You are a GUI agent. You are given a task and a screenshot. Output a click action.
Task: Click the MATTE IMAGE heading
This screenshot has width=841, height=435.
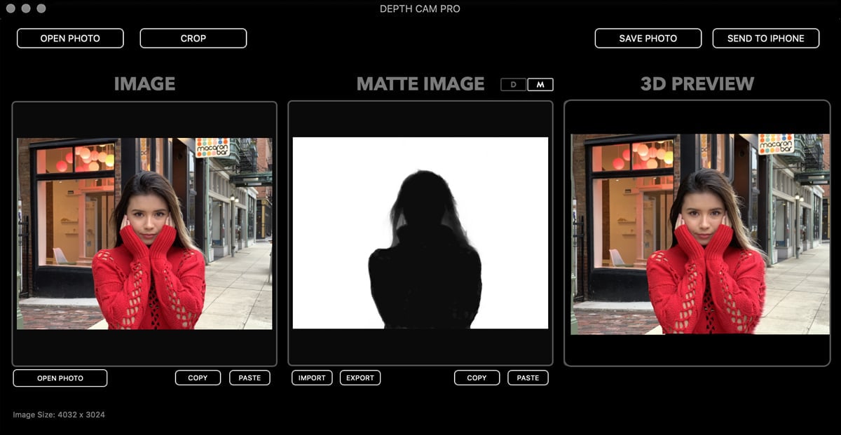click(420, 84)
